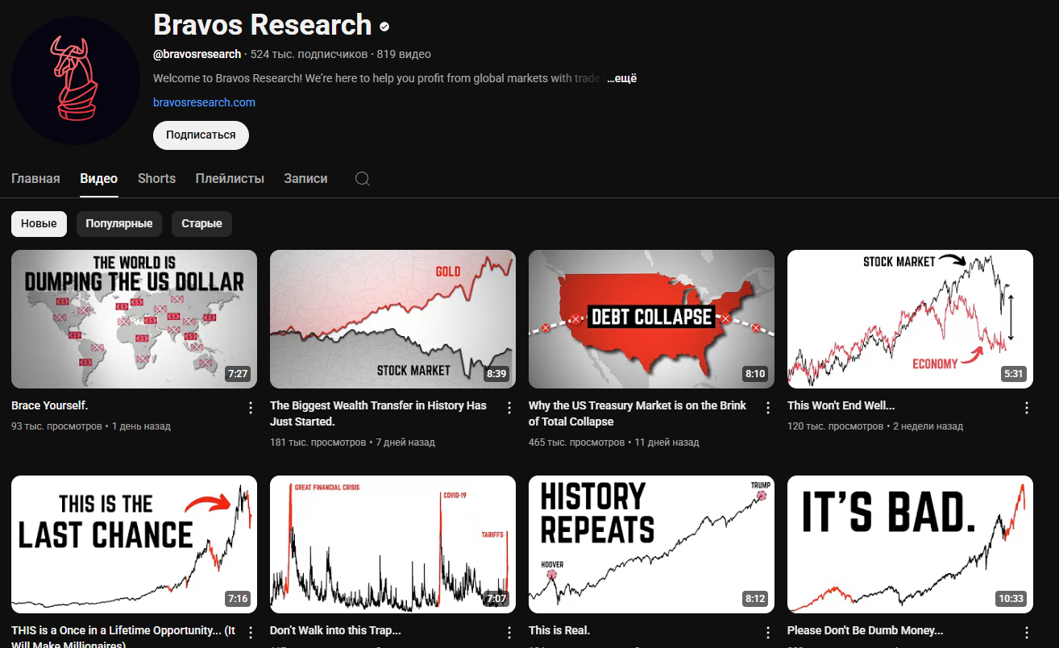Open 'Brace Yourself.' video title

point(50,405)
